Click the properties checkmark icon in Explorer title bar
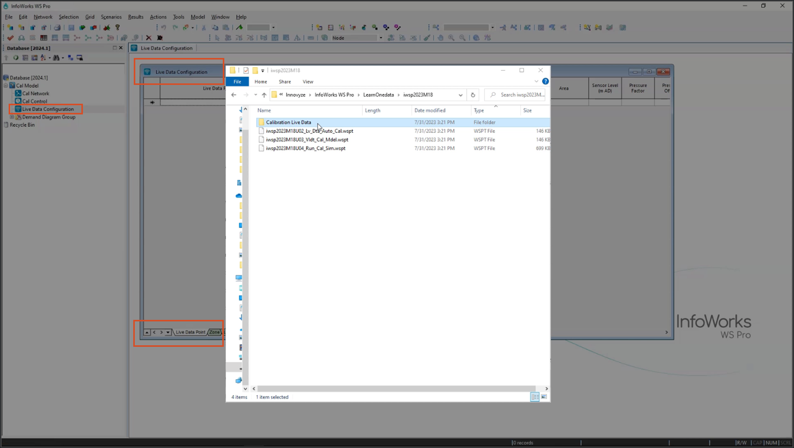The height and width of the screenshot is (448, 794). click(x=246, y=70)
